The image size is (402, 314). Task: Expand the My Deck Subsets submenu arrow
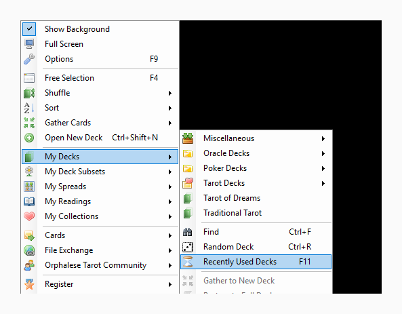click(x=170, y=172)
